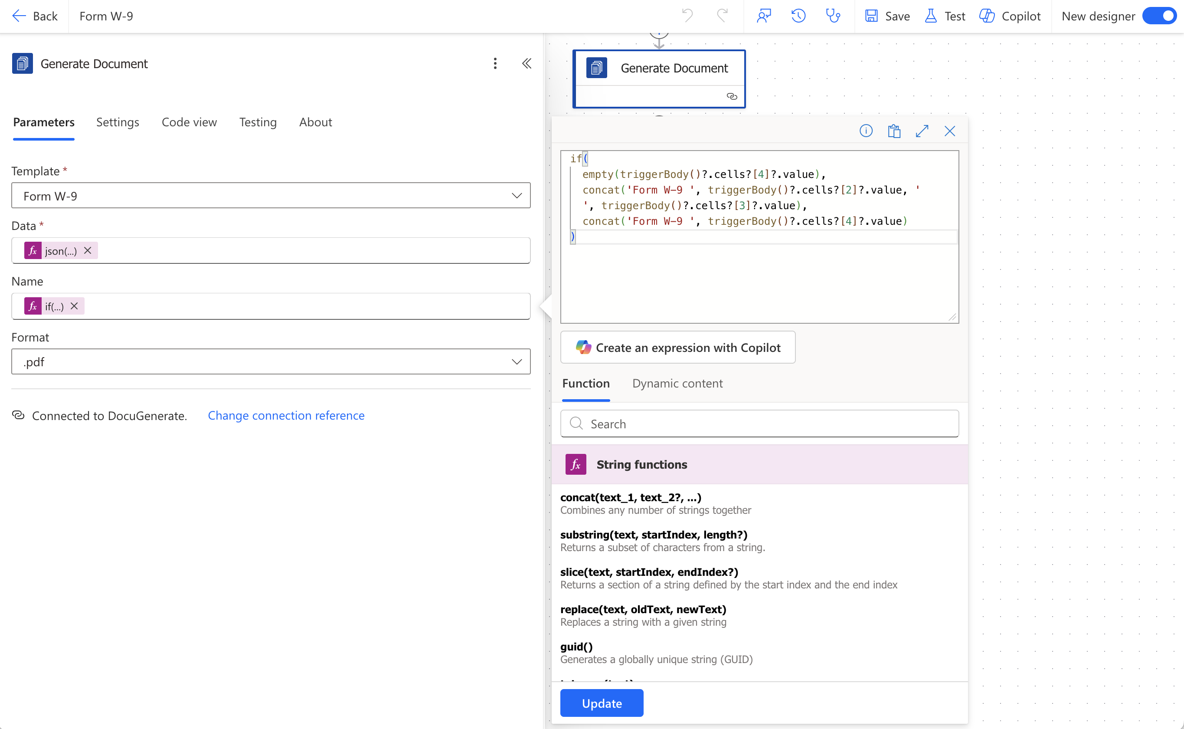Viewport: 1184px width, 729px height.
Task: Switch to the Parameters tab
Action: 44,122
